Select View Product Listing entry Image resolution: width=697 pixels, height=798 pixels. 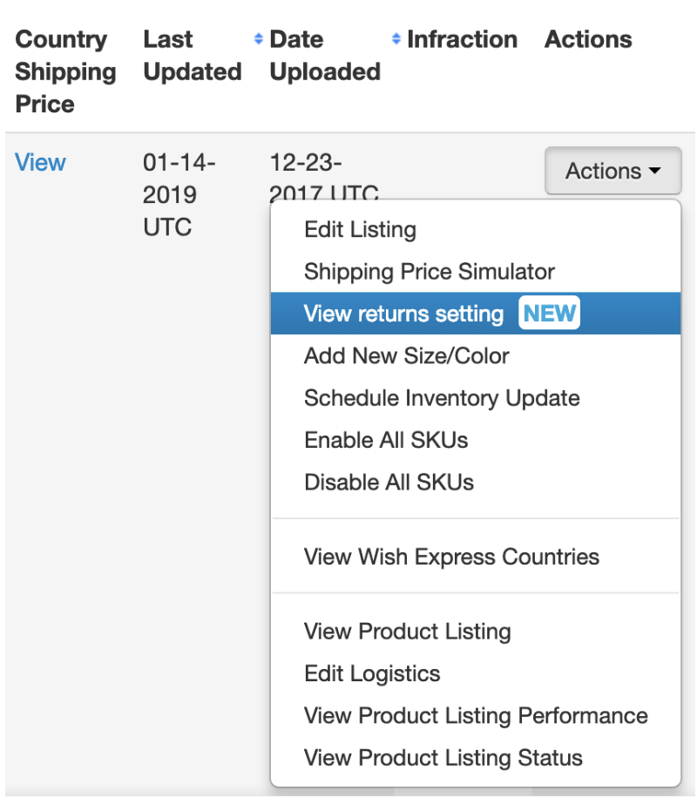(x=407, y=632)
